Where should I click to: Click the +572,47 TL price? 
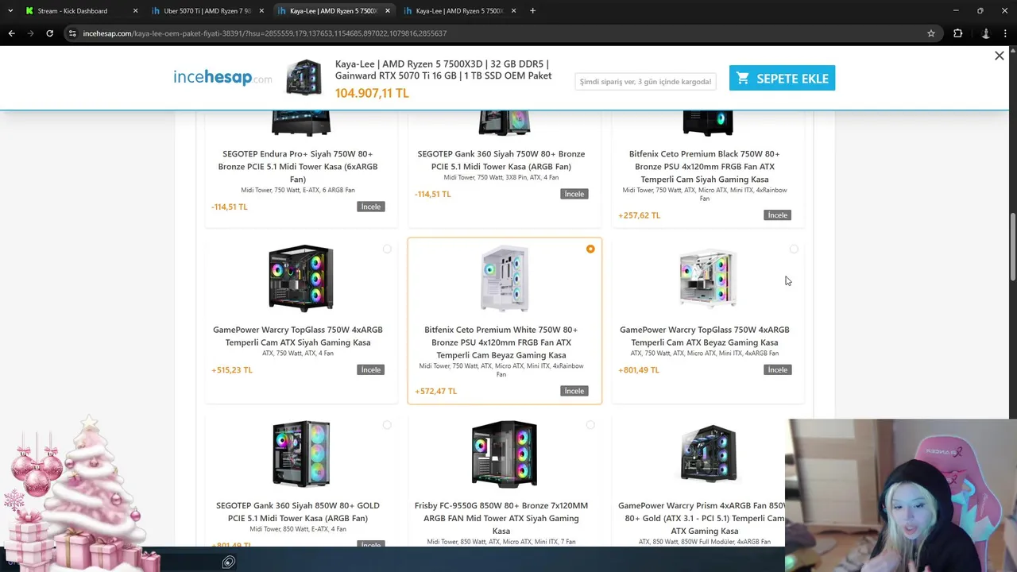click(x=435, y=391)
